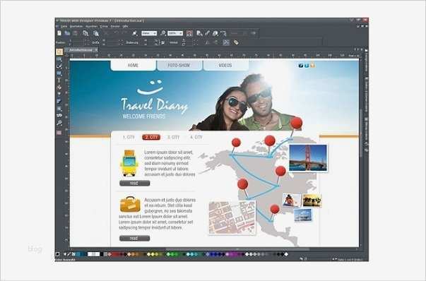Image resolution: width=426 pixels, height=281 pixels.
Task: Click the pink tool at toolbar bottom
Action: [x=59, y=133]
